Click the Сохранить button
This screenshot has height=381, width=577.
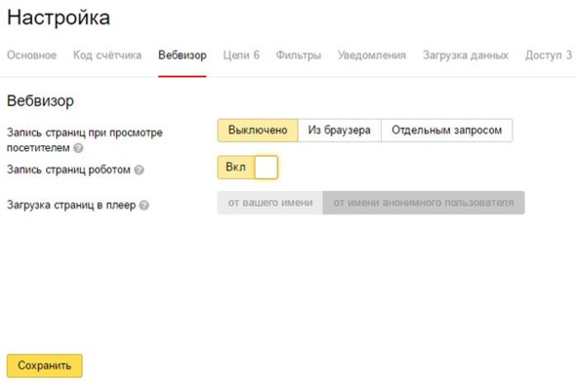coord(45,365)
